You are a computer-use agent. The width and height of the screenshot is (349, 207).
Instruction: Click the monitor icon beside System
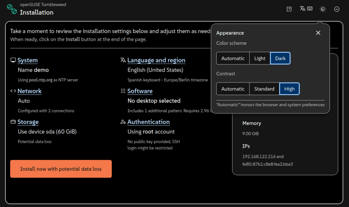tap(13, 60)
